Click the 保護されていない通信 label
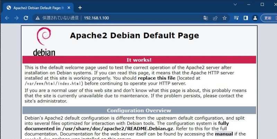This screenshot has width=277, height=139. click(x=60, y=18)
